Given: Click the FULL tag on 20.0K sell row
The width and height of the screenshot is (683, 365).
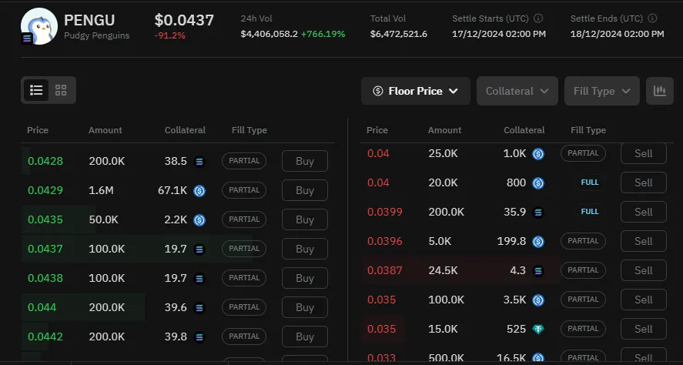Looking at the screenshot, I should pyautogui.click(x=590, y=182).
